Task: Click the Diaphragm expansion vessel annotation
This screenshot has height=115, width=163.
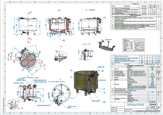Action: pos(21,79)
